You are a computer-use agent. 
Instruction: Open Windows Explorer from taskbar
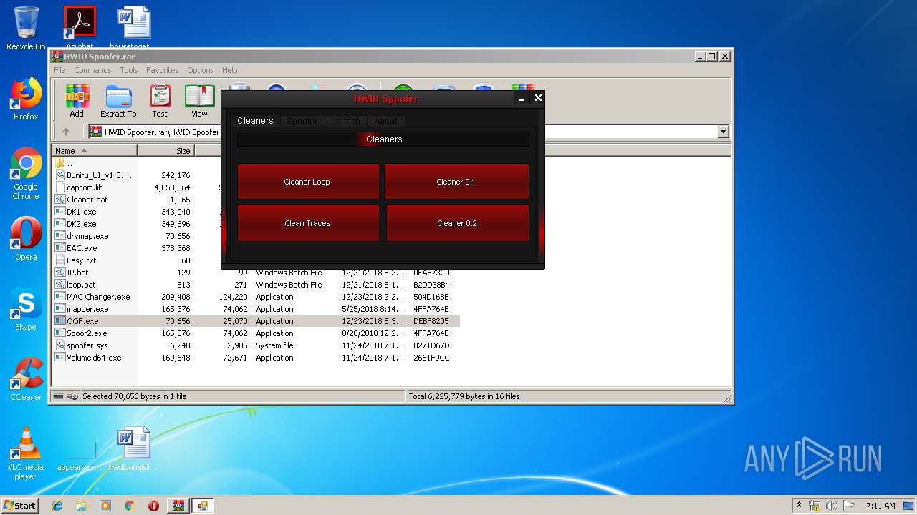[81, 506]
